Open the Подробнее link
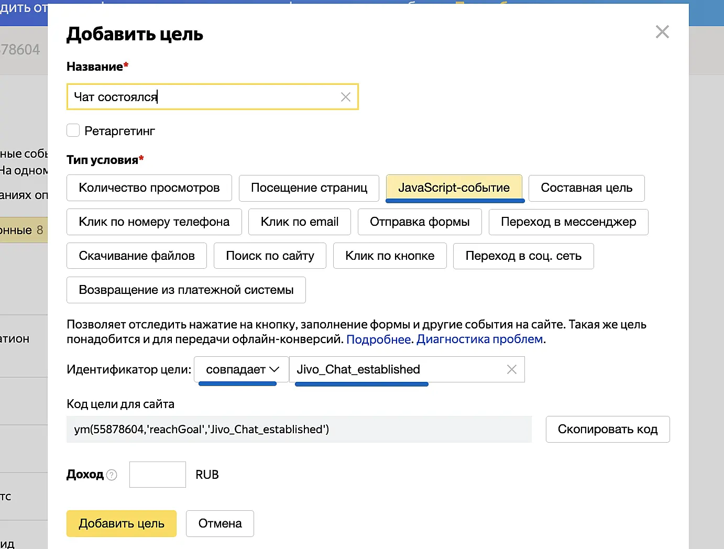 (x=378, y=339)
